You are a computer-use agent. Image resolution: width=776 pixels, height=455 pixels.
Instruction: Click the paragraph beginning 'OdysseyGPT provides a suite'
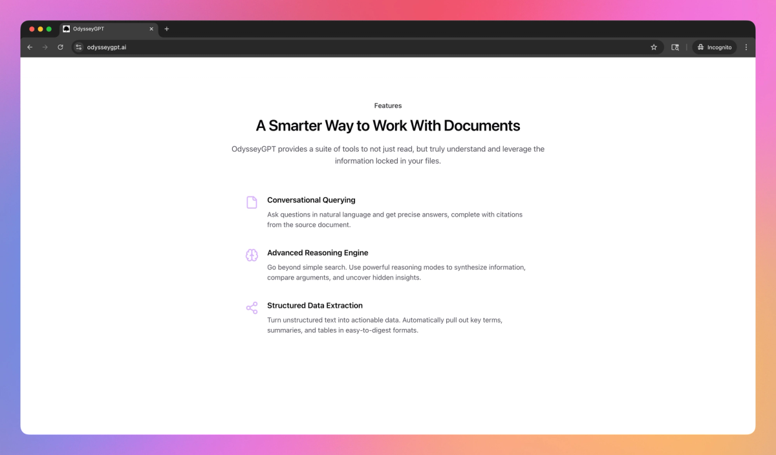[x=388, y=155]
